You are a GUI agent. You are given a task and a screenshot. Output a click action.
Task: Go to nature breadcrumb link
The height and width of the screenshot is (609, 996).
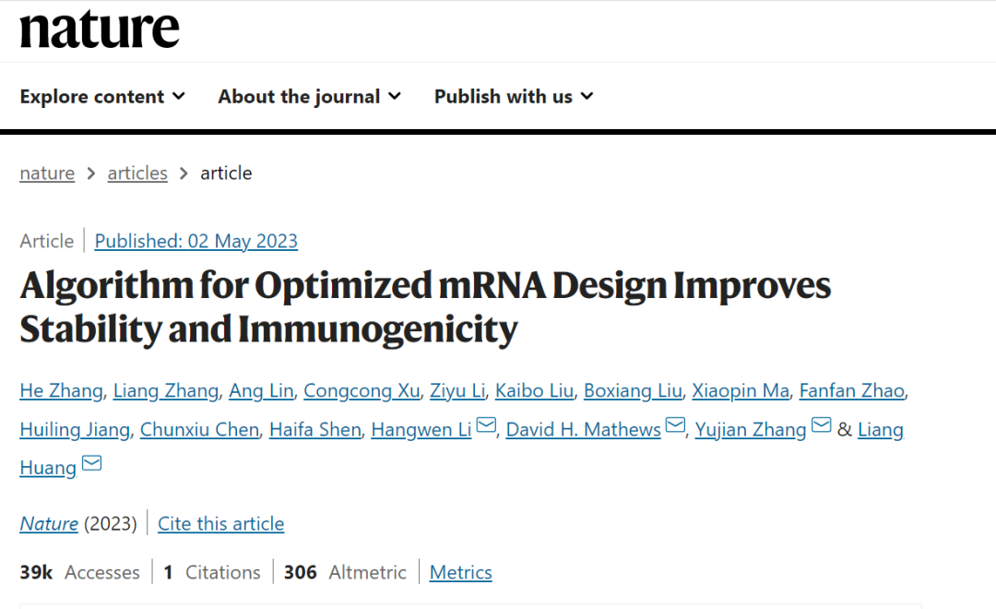(47, 173)
